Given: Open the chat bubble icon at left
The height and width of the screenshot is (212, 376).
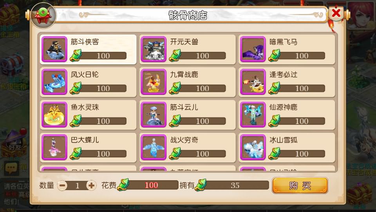Looking at the screenshot, I should pos(11,168).
